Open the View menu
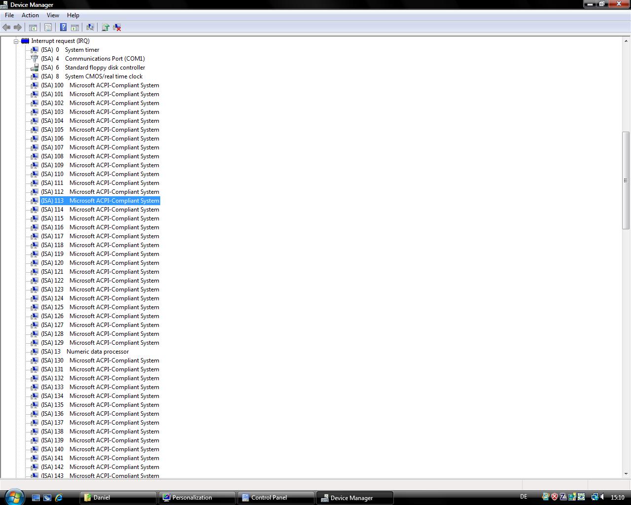 (x=53, y=15)
